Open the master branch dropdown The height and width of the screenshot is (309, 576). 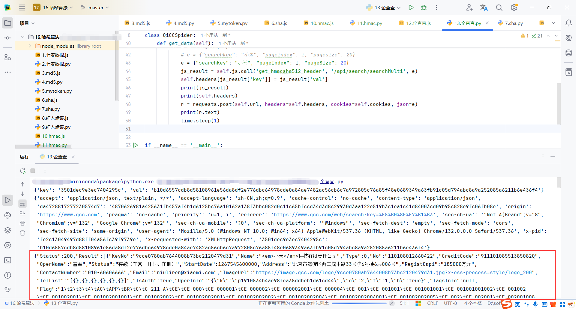(x=95, y=7)
